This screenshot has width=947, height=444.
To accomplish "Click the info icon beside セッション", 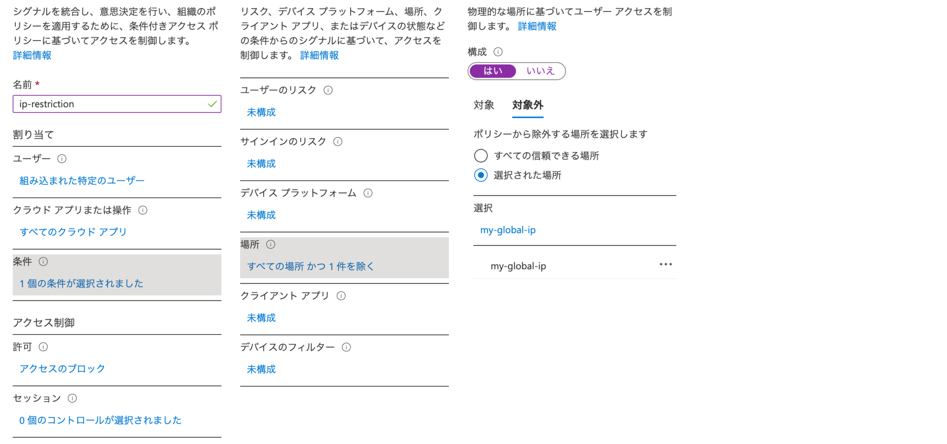I will click(x=72, y=398).
